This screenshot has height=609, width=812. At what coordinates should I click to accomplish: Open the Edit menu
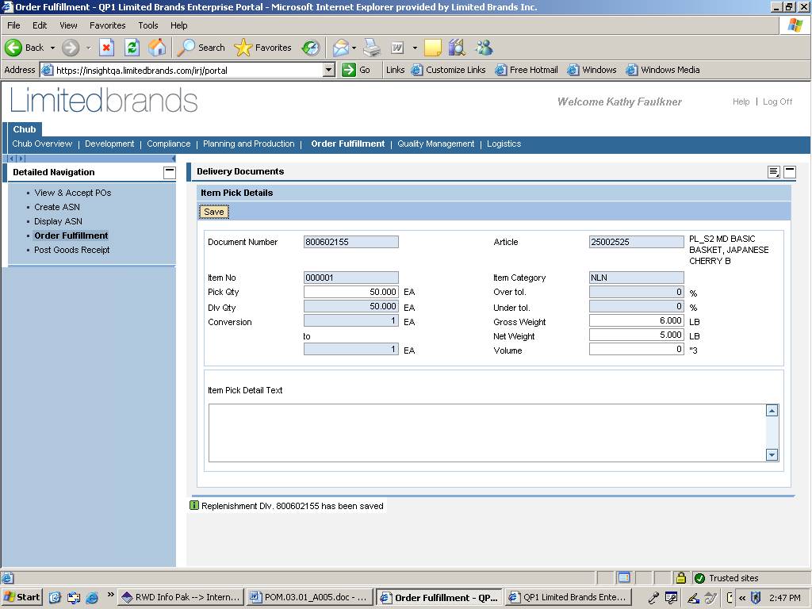pyautogui.click(x=40, y=25)
